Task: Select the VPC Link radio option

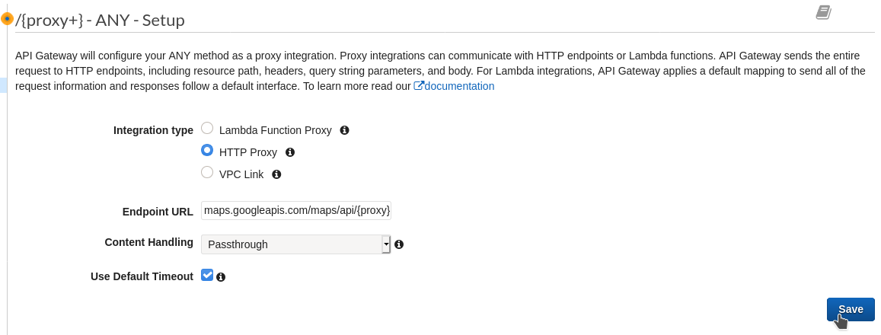Action: (x=207, y=172)
